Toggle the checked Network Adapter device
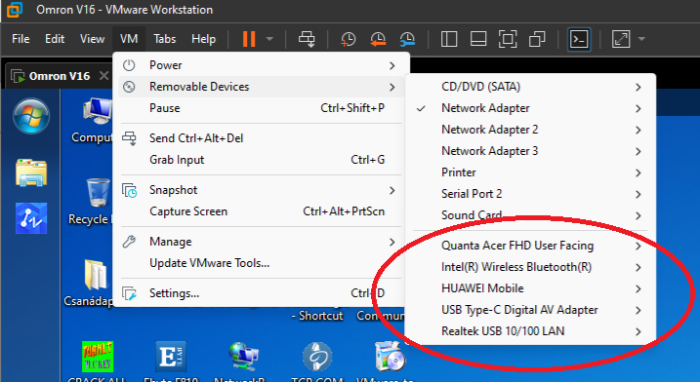This screenshot has height=382, width=700. [530, 108]
